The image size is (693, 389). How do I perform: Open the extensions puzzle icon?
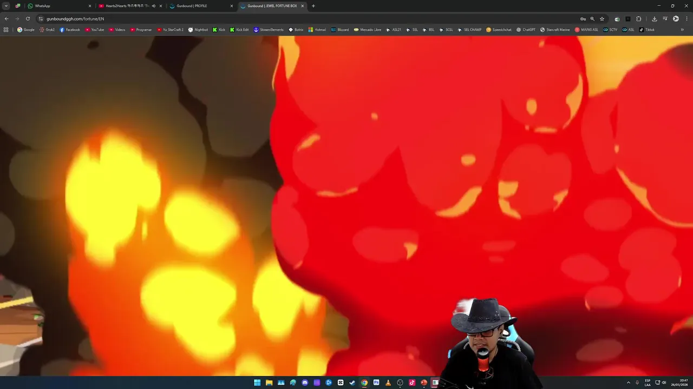(638, 18)
